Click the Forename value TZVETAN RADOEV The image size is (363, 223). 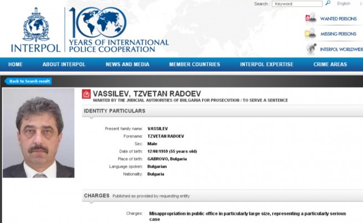coord(166,136)
